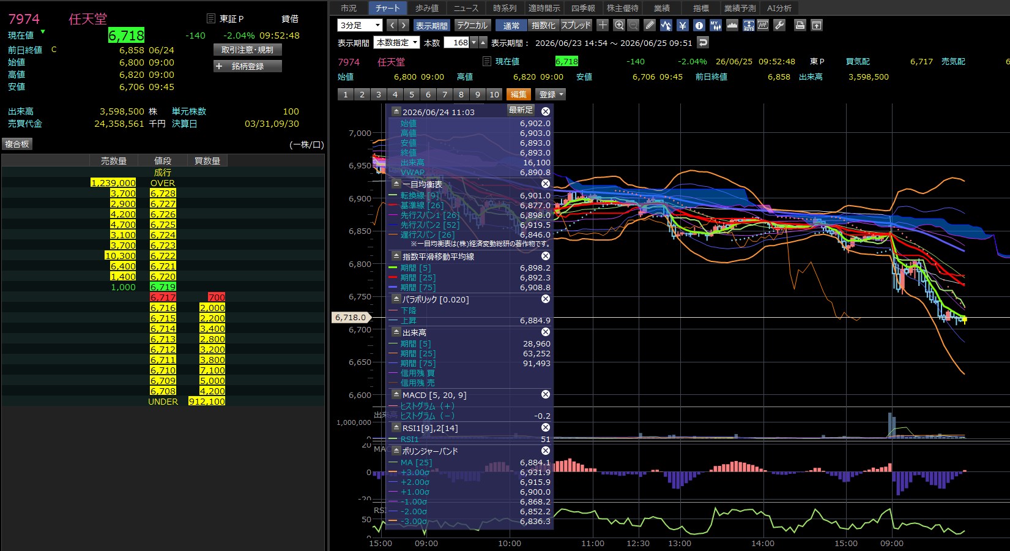Viewport: 1010px width, 551px height.
Task: Open the 3分足 timeframe dropdown
Action: coord(360,25)
